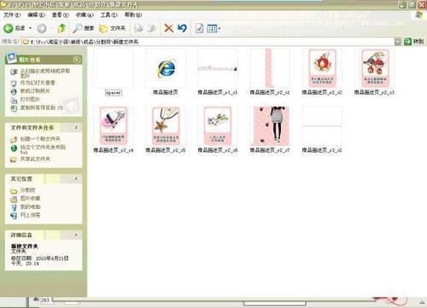Click 'Get pictures from scanner or camera' link
Screen dimensions: 427x308
(x=45, y=73)
